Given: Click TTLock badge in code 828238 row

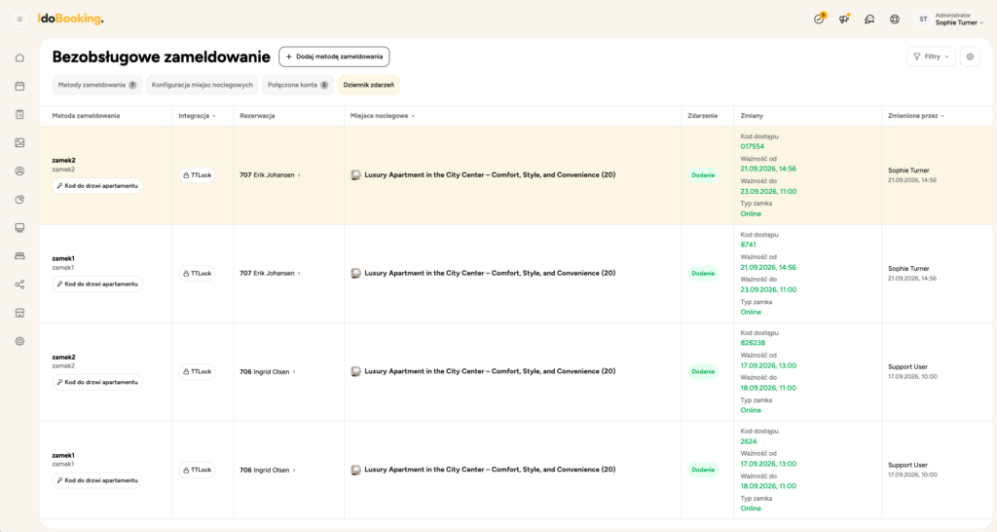Looking at the screenshot, I should (x=197, y=371).
